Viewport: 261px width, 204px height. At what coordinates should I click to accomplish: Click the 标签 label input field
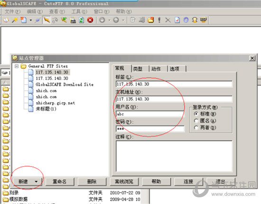point(174,84)
